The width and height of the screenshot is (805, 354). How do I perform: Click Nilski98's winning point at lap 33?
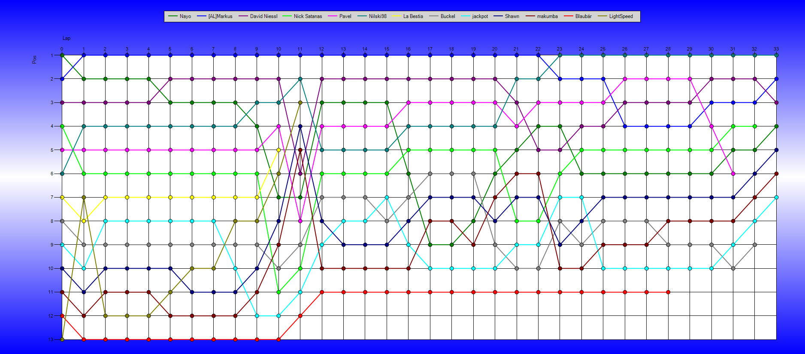point(776,55)
